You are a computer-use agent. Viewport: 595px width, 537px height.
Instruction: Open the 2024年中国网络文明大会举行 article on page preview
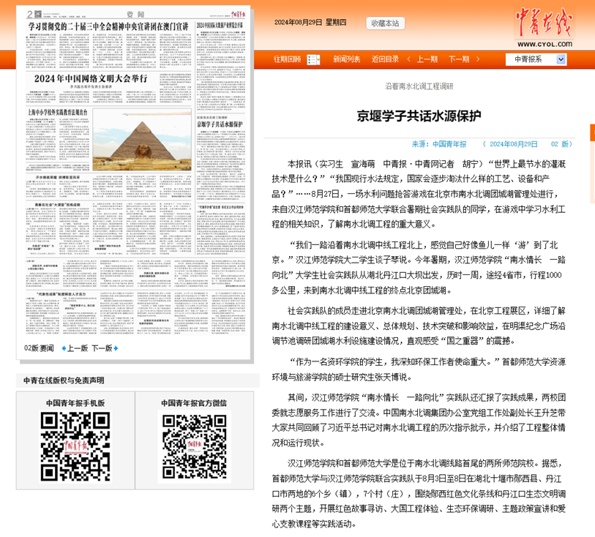coord(91,78)
